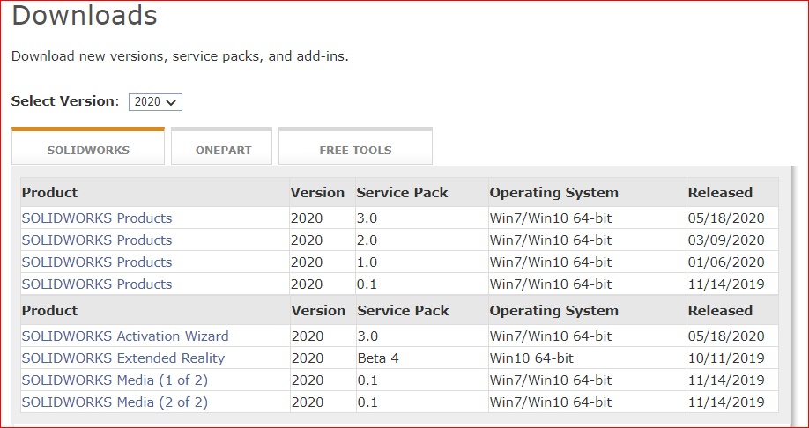
Task: Click the first Operating System column header
Action: [x=553, y=193]
